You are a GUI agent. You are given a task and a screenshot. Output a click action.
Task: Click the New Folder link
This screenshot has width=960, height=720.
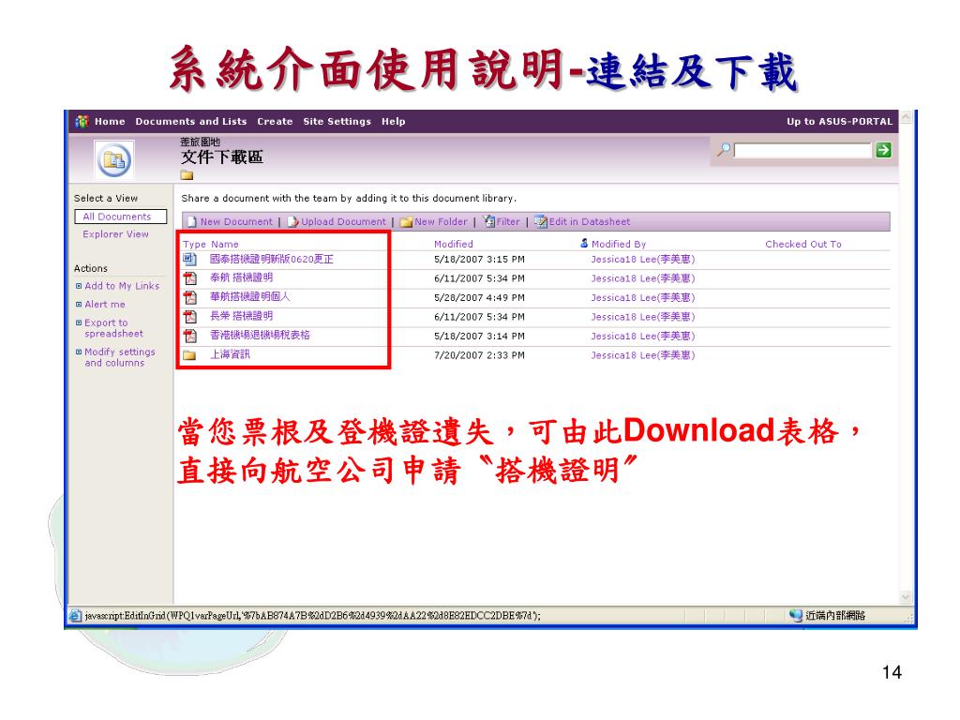tap(441, 221)
